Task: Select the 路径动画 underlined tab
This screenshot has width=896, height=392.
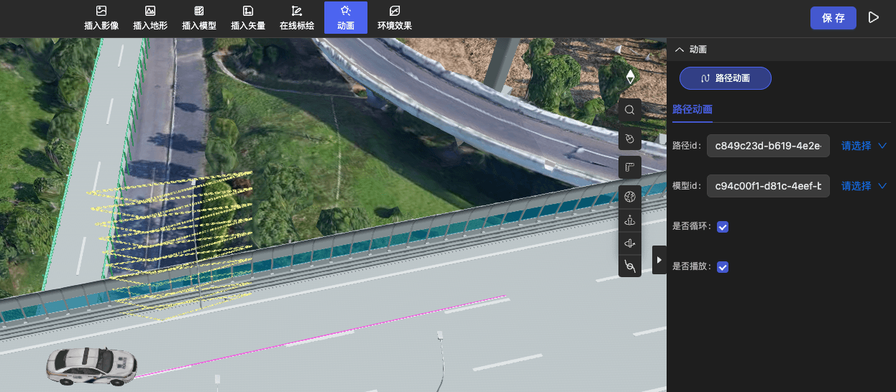Action: pyautogui.click(x=692, y=110)
